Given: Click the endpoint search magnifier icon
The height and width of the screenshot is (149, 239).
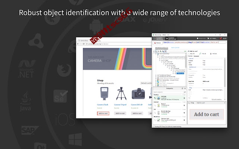Looking at the screenshot, I should coord(185,92).
